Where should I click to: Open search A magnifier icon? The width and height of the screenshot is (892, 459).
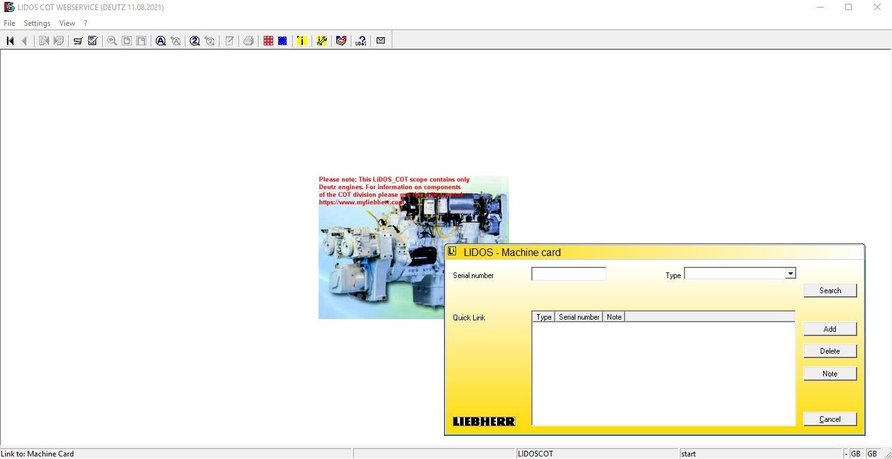point(161,41)
